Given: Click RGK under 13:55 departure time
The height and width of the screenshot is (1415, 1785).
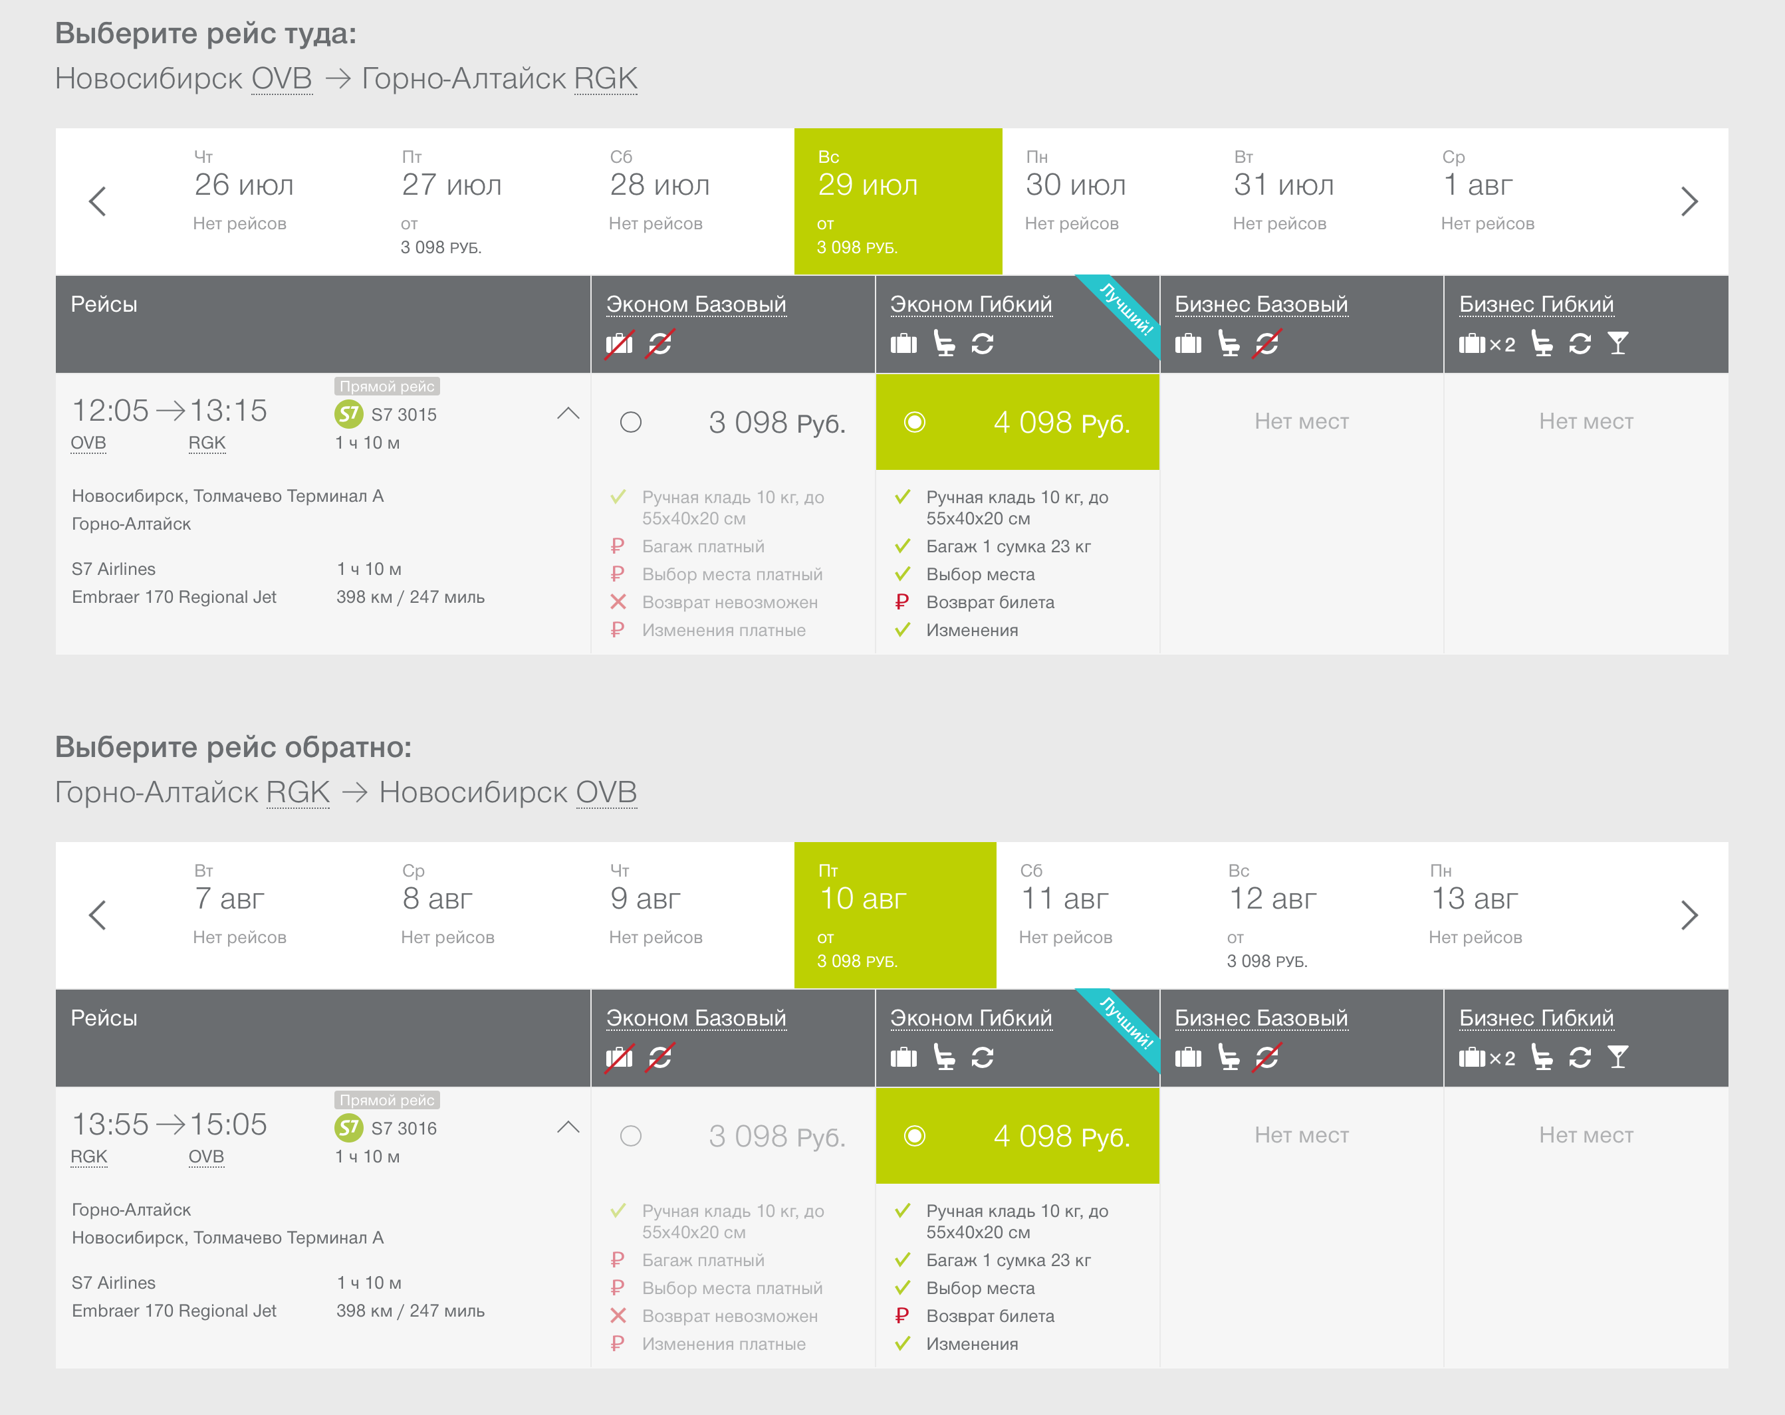Looking at the screenshot, I should click(x=88, y=1157).
